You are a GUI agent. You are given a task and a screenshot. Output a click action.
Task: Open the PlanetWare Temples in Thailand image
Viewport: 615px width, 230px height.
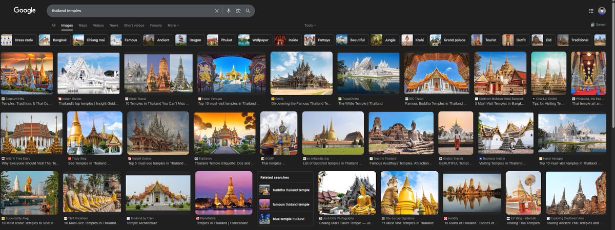223,193
